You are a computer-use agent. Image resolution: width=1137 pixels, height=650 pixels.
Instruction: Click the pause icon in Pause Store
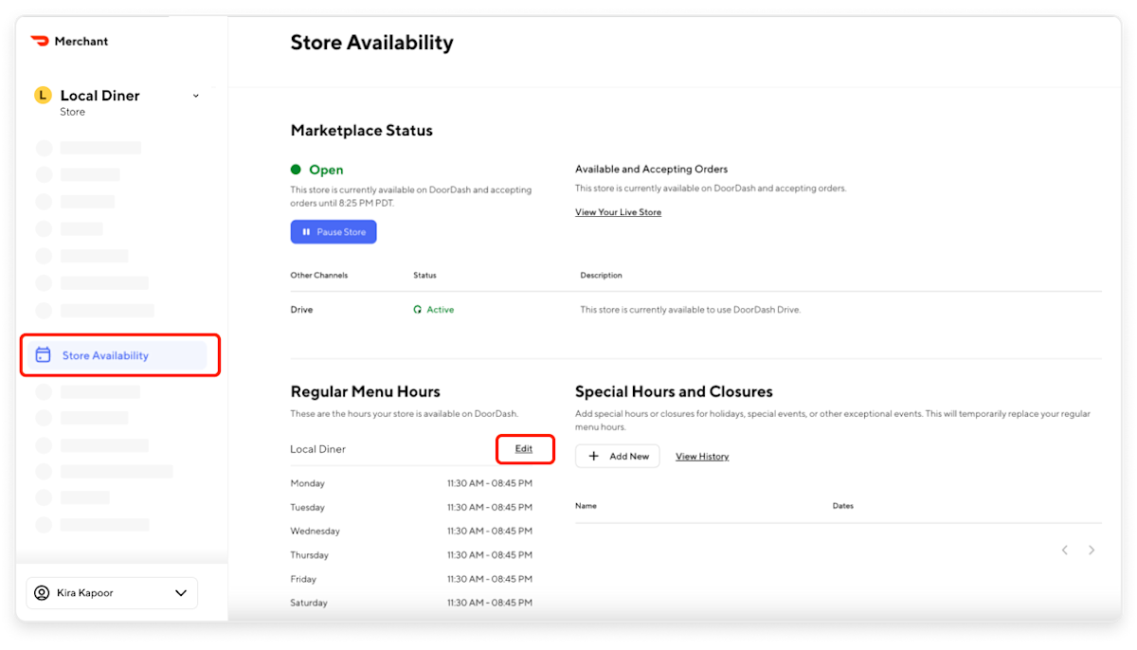click(306, 232)
